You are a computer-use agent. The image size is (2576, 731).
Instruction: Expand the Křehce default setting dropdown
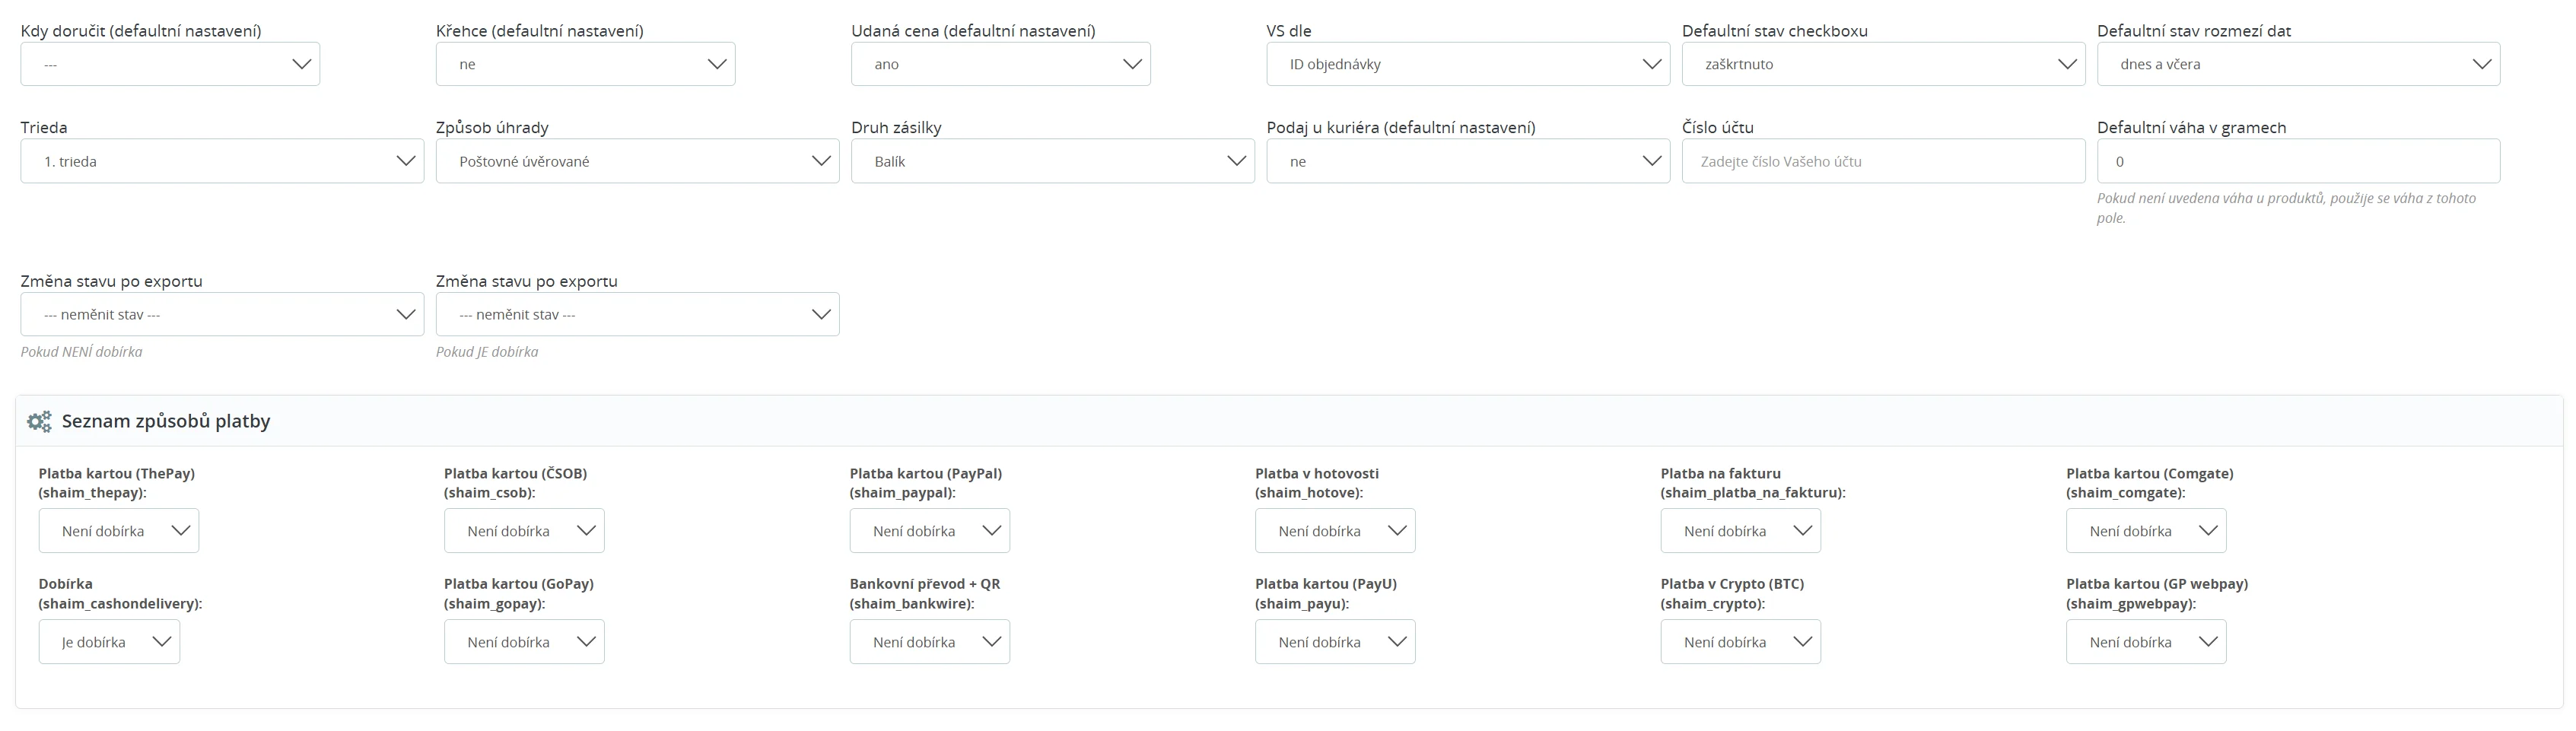[x=585, y=64]
